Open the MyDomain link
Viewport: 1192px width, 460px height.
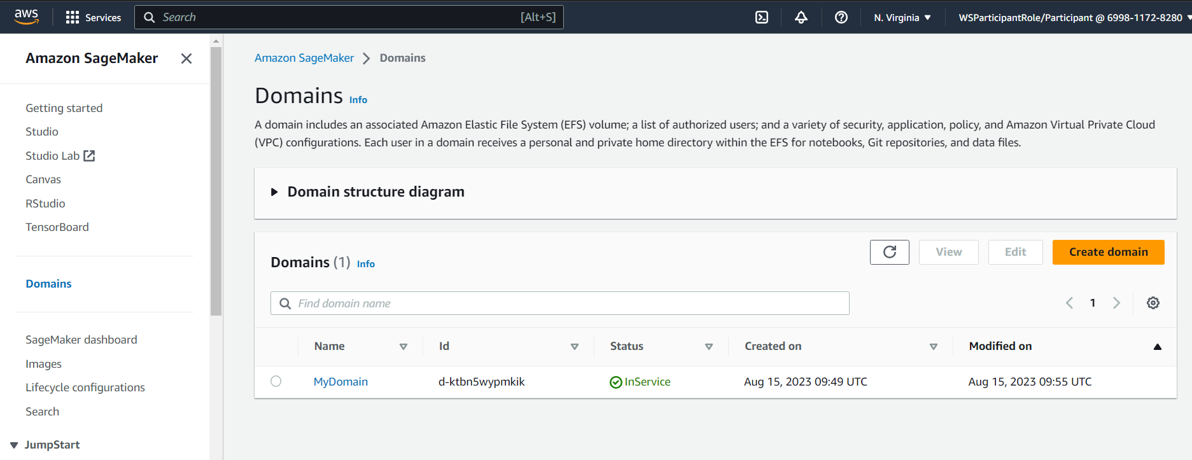[340, 382]
